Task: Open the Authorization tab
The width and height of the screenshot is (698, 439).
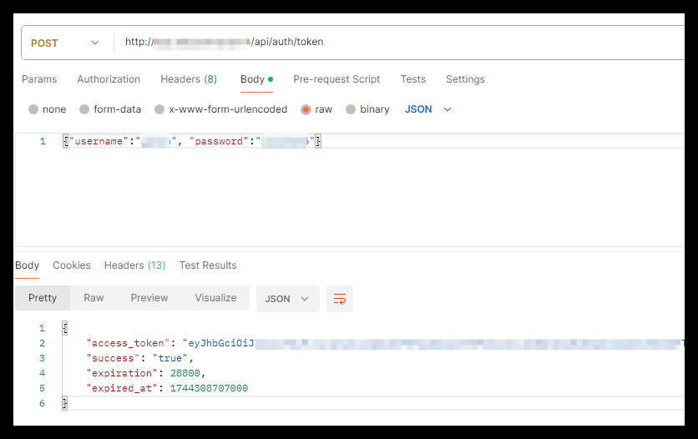Action: pos(109,79)
